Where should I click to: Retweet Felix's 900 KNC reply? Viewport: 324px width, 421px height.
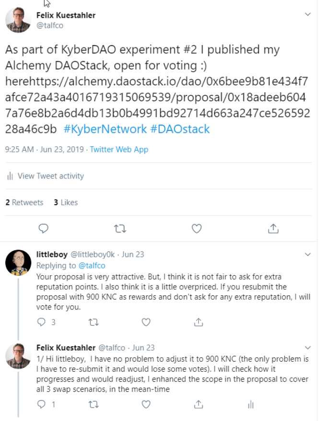coord(94,405)
